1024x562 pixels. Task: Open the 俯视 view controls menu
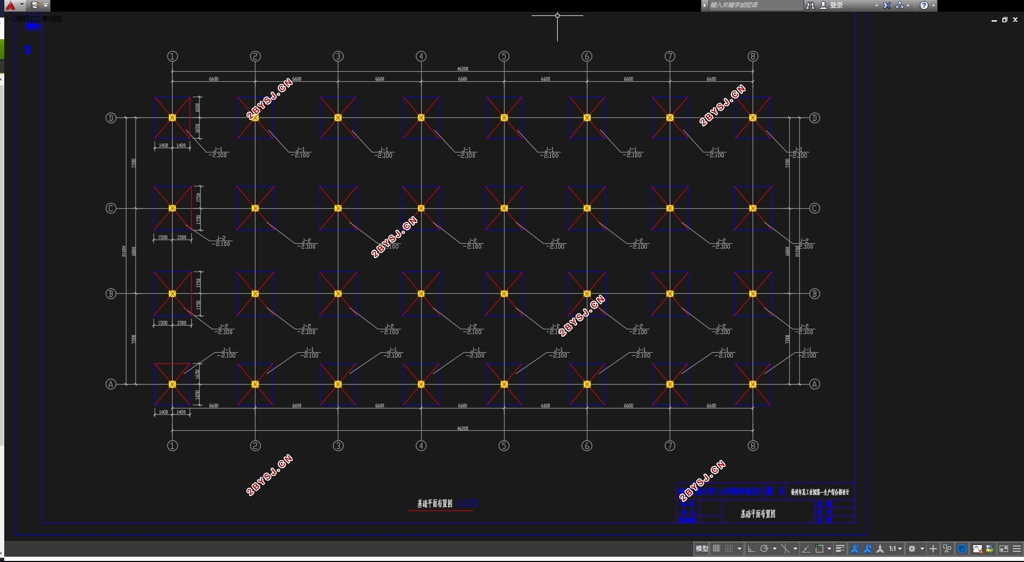pos(23,19)
